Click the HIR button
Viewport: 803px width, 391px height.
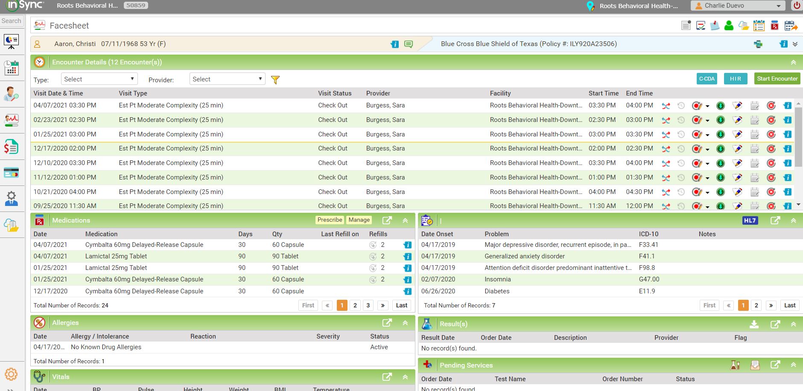(736, 79)
